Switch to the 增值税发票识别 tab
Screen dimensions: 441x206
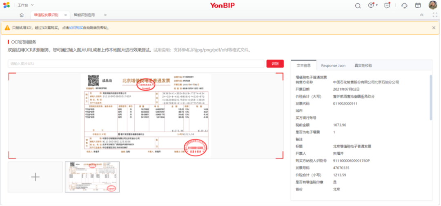46,15
